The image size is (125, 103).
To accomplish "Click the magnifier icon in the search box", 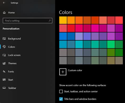I will (50, 20).
